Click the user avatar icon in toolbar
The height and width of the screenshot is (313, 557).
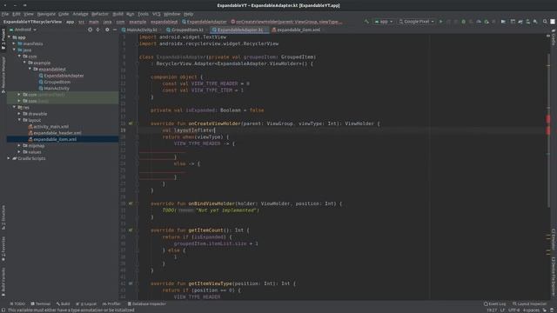(x=553, y=22)
